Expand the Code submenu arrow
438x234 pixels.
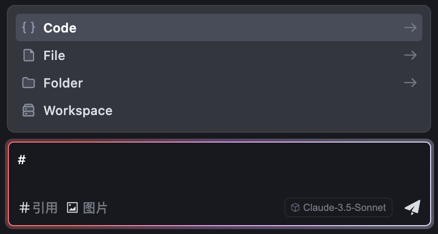pos(410,28)
